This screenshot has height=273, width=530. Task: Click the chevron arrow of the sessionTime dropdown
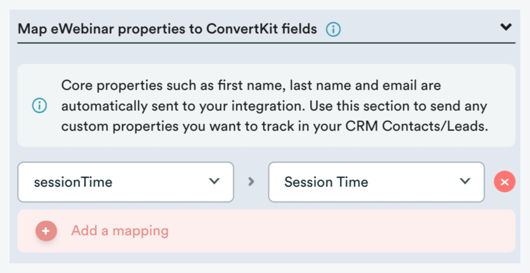tap(214, 181)
